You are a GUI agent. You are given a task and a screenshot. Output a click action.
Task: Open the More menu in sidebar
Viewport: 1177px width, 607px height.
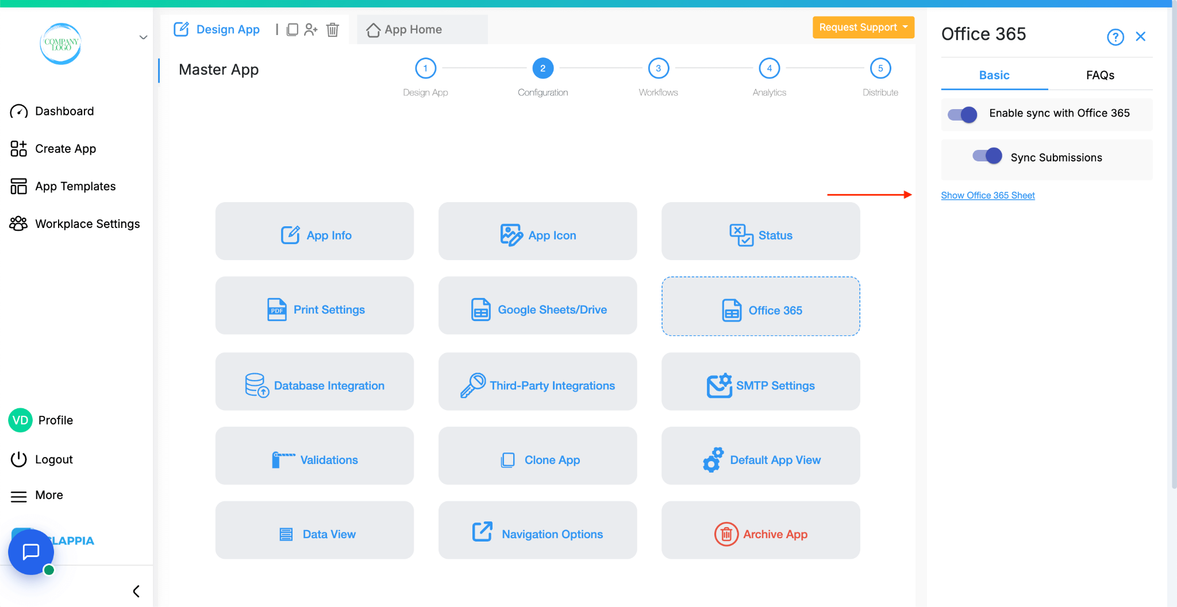point(37,495)
